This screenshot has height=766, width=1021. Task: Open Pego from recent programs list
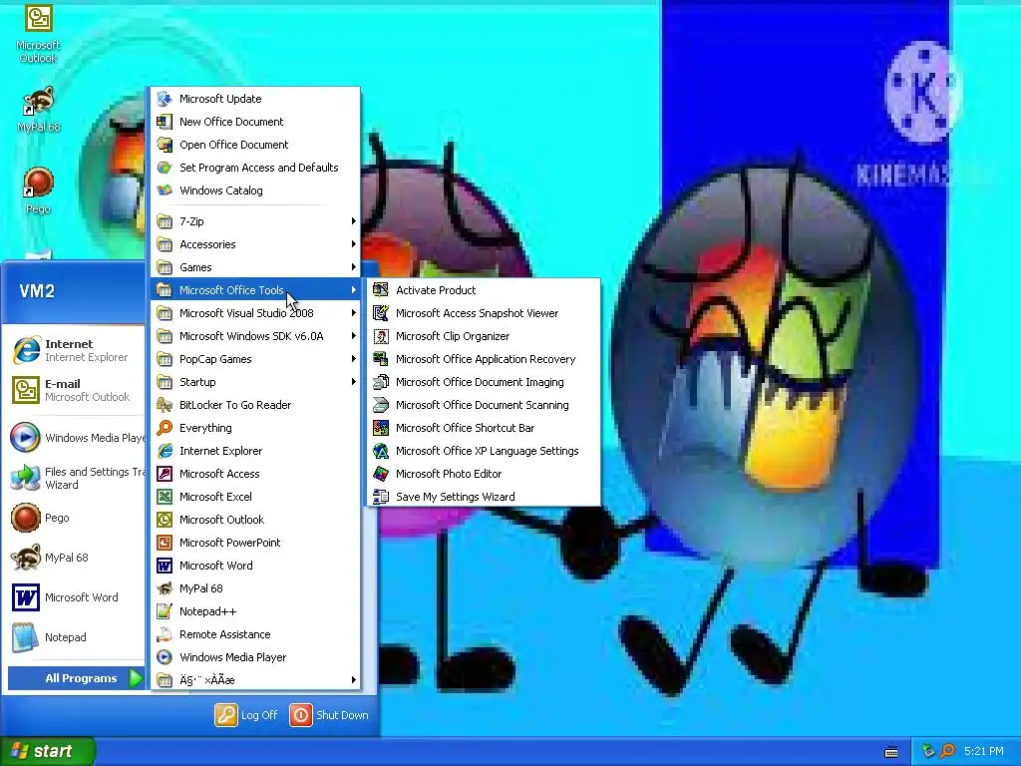76,518
